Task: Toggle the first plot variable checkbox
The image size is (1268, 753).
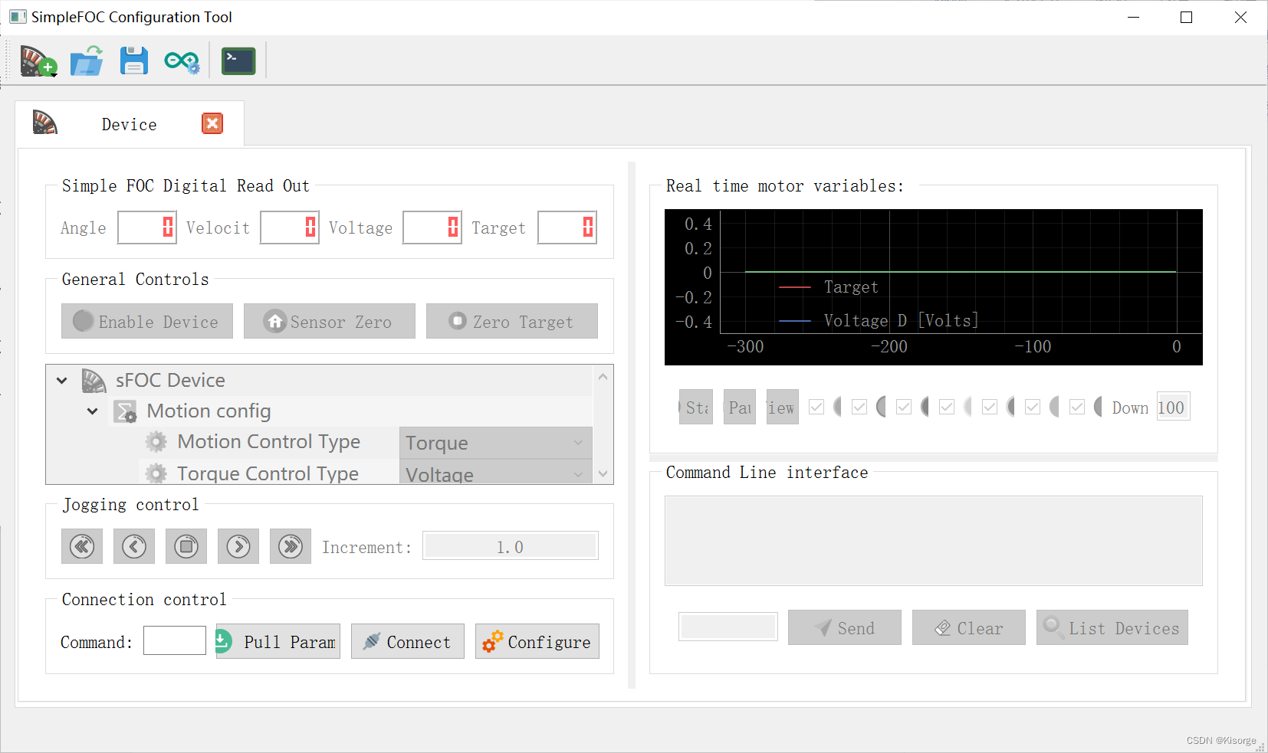Action: [x=816, y=407]
